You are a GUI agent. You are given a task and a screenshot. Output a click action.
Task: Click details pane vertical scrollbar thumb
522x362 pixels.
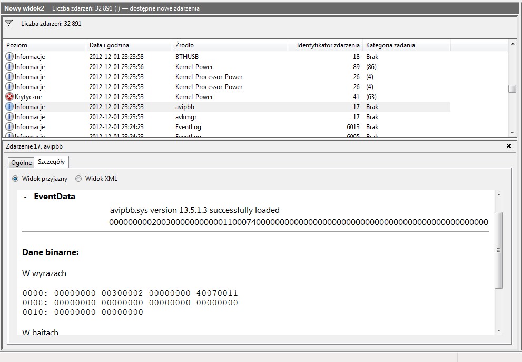point(498,250)
